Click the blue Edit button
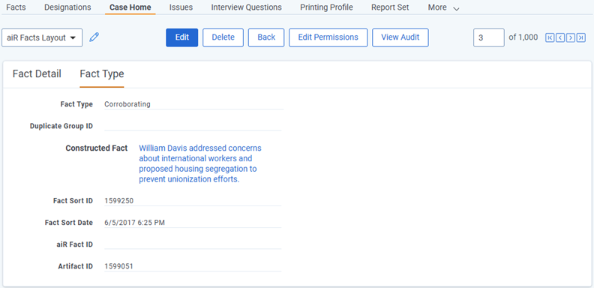This screenshot has height=288, width=594. click(181, 37)
